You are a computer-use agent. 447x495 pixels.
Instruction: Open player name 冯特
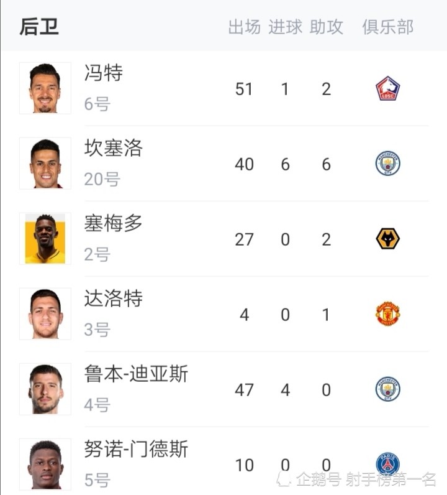point(104,73)
